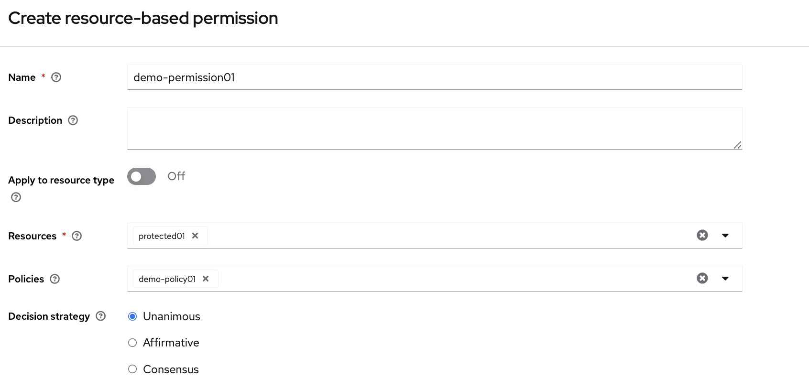This screenshot has width=809, height=389.
Task: Open the Name field help tooltip
Action: 56,77
